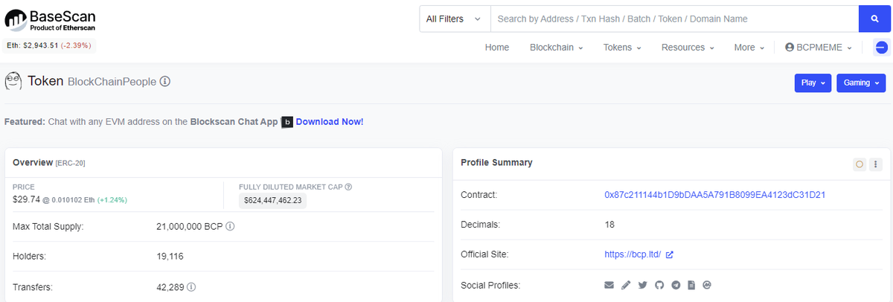Expand the Resources menu
893x302 pixels.
click(x=688, y=48)
